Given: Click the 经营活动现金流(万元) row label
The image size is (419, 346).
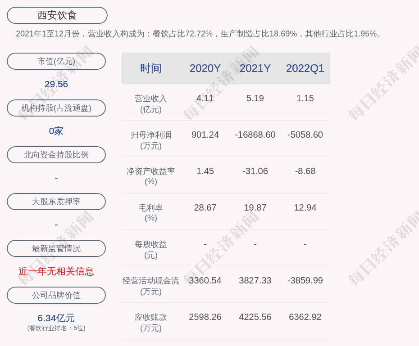Looking at the screenshot, I should (151, 286).
